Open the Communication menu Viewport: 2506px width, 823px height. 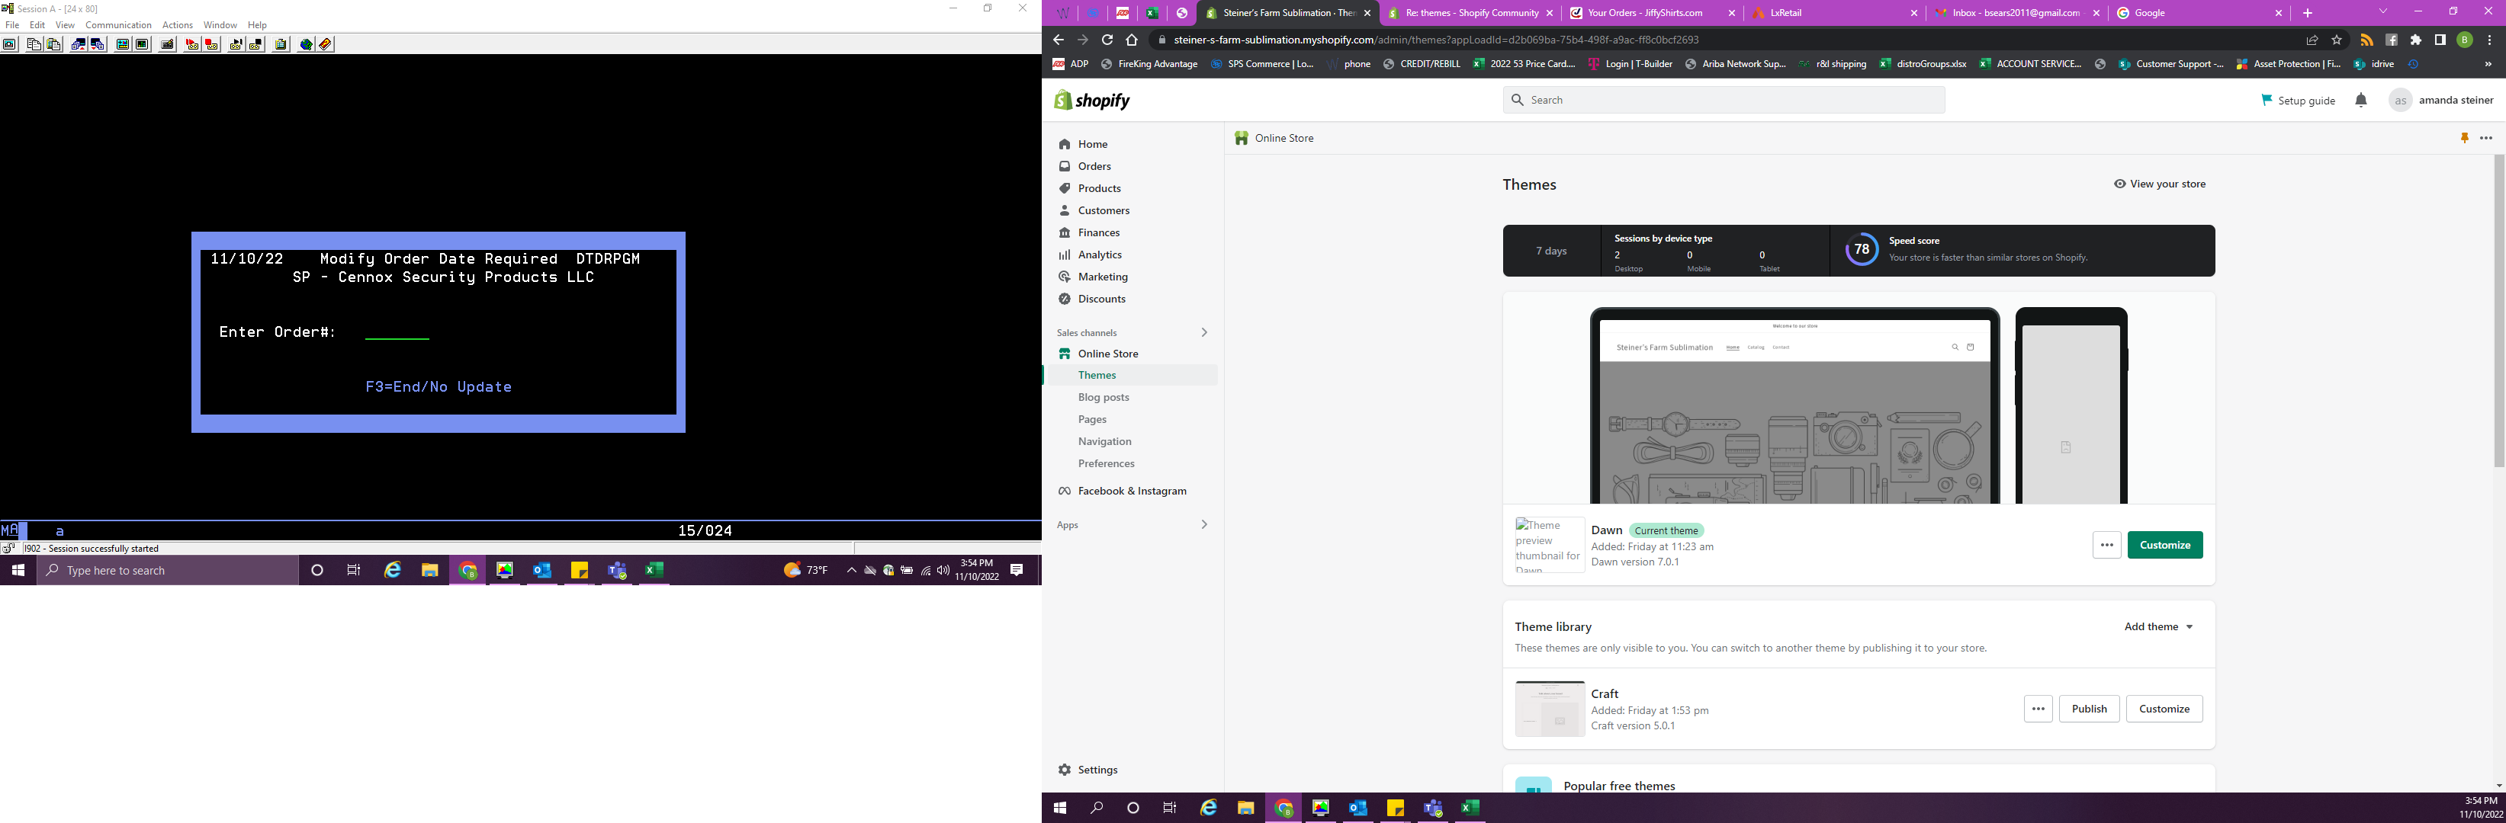pos(117,25)
